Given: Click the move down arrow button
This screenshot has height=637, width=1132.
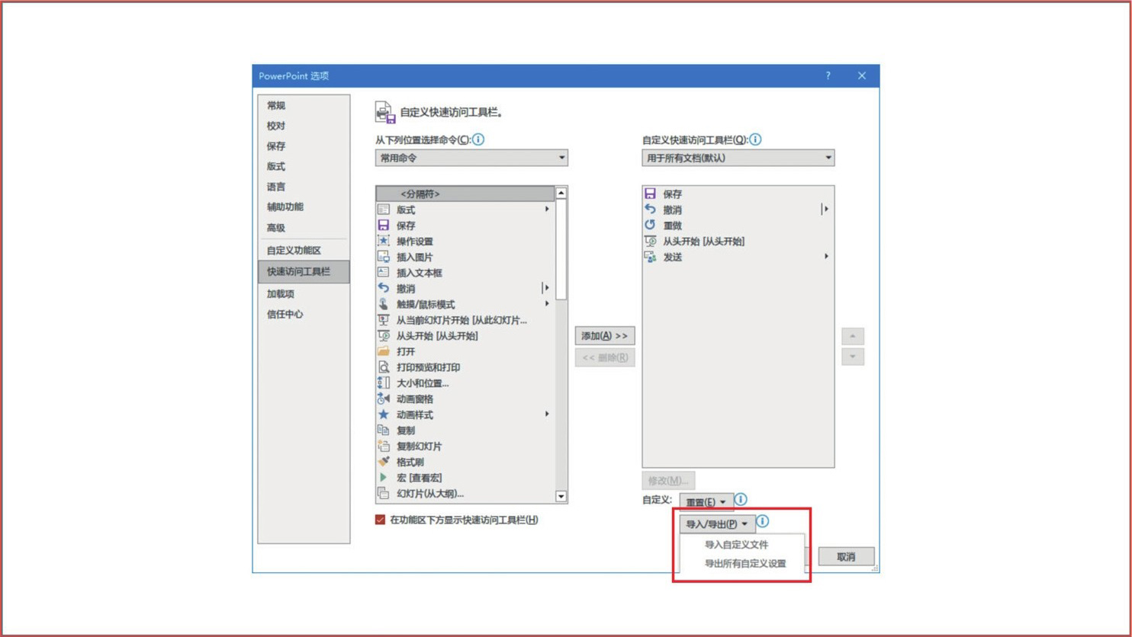Looking at the screenshot, I should (853, 357).
